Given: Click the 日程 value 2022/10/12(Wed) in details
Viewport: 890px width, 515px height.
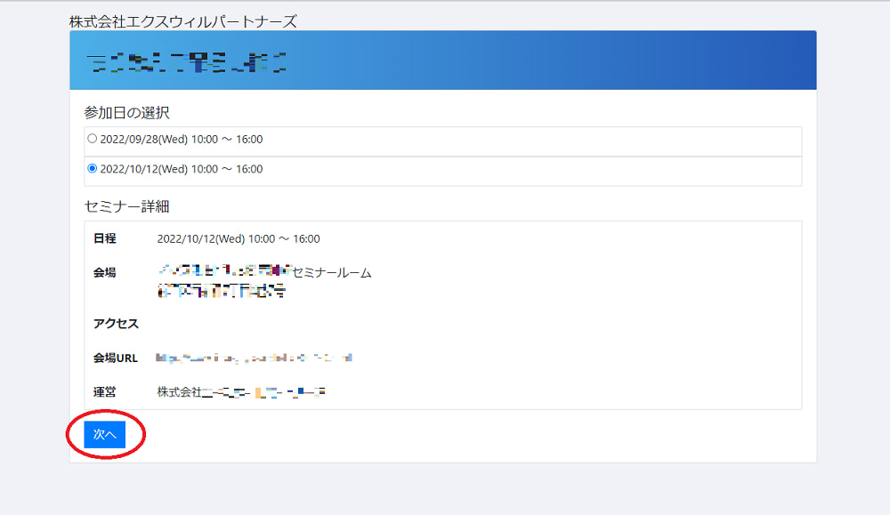Looking at the screenshot, I should point(239,238).
